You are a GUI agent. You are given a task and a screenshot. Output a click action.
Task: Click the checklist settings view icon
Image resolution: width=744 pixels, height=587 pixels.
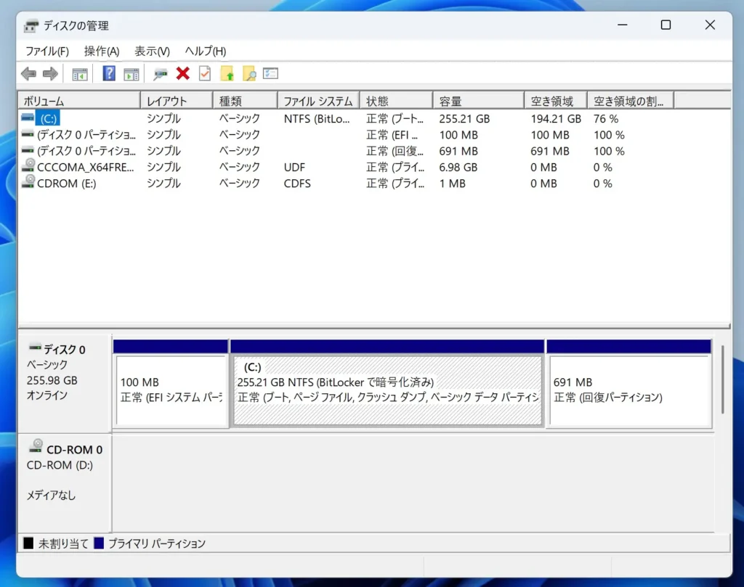[x=271, y=74]
